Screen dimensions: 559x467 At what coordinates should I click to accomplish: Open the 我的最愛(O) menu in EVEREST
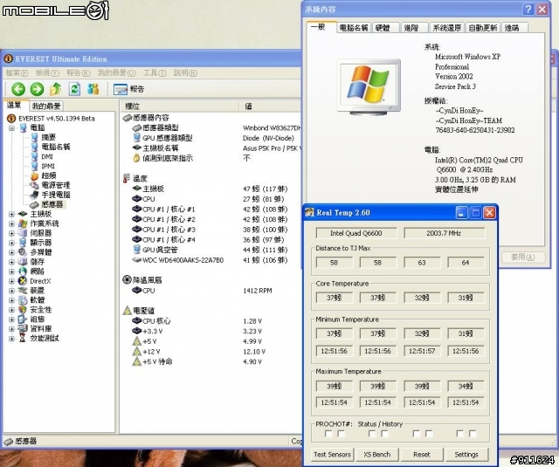[x=117, y=72]
